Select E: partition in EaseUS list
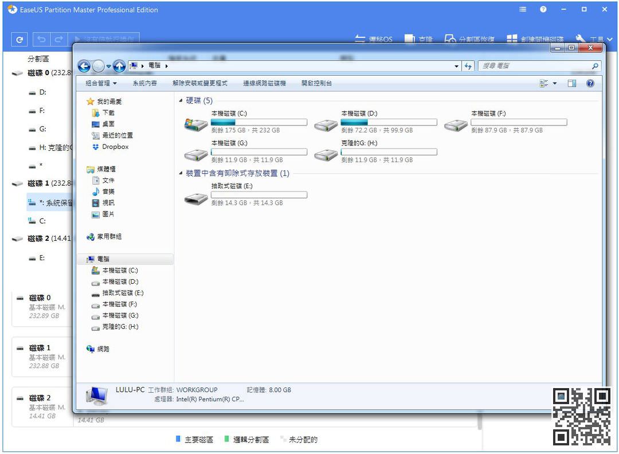 point(37,258)
